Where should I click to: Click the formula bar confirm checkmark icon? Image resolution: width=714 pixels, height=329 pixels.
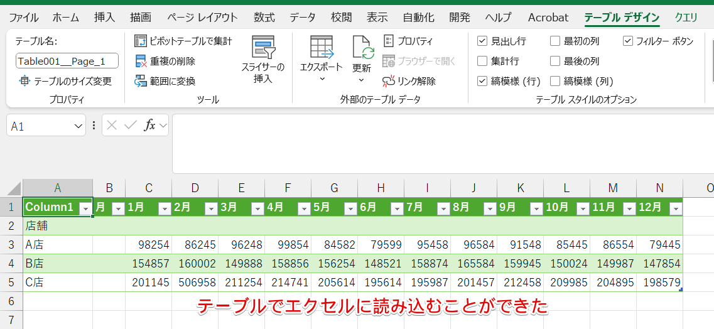[130, 125]
